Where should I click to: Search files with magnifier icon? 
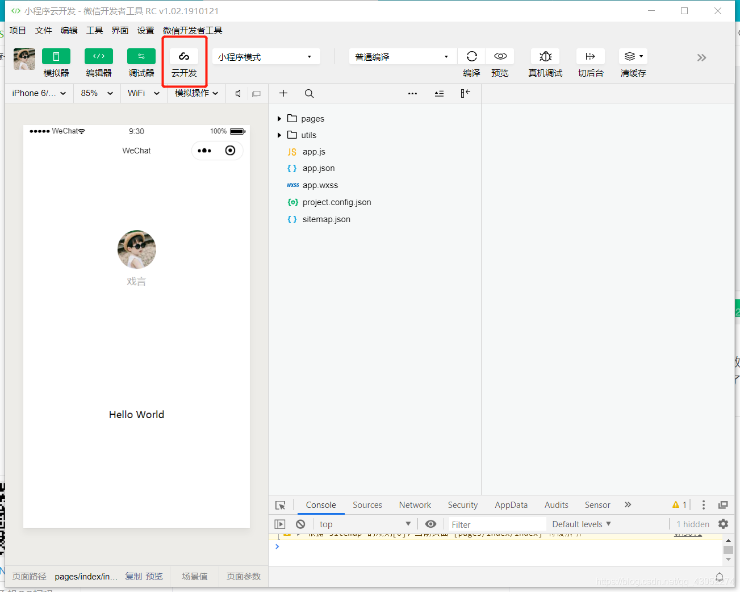tap(309, 94)
